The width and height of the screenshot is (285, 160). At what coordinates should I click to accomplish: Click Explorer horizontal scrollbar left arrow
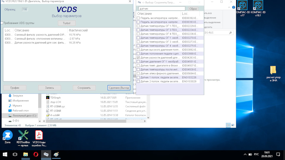[44, 121]
